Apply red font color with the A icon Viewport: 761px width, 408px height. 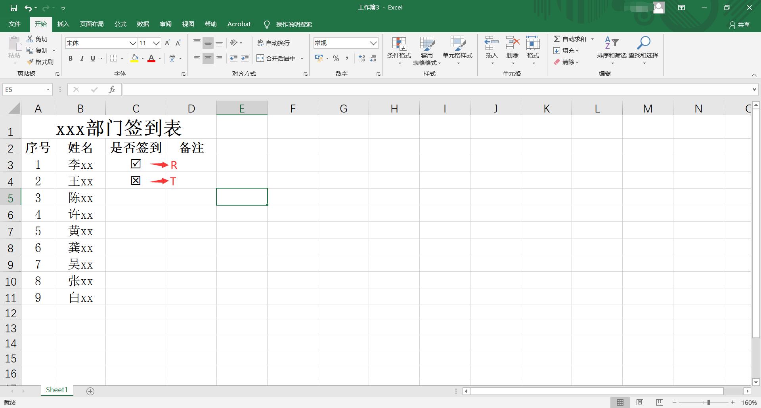coord(151,58)
